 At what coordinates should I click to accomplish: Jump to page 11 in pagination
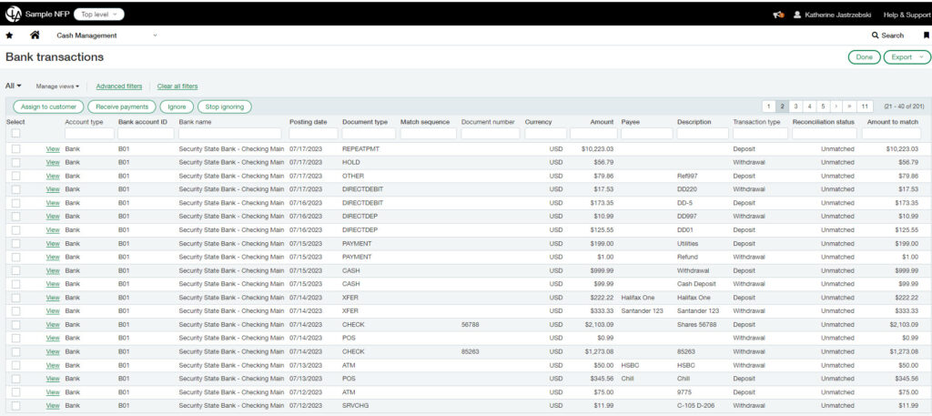pos(865,107)
